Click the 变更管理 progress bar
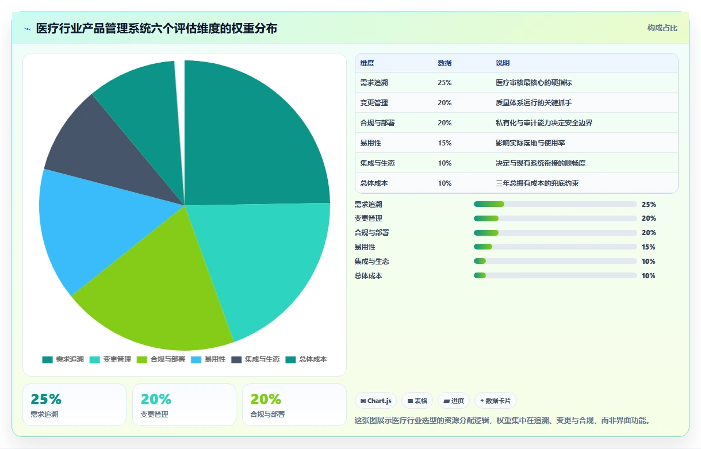701x449 pixels. [555, 218]
